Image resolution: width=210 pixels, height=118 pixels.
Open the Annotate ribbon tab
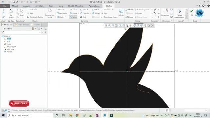tap(39, 6)
